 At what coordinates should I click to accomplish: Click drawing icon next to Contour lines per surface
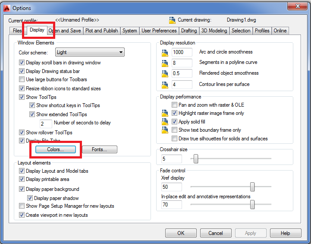[164, 85]
